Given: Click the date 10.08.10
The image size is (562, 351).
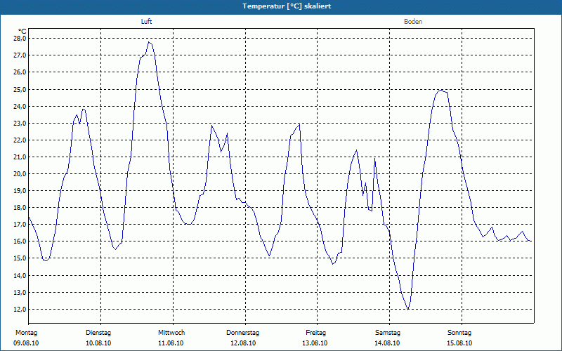Looking at the screenshot, I should pyautogui.click(x=98, y=343).
